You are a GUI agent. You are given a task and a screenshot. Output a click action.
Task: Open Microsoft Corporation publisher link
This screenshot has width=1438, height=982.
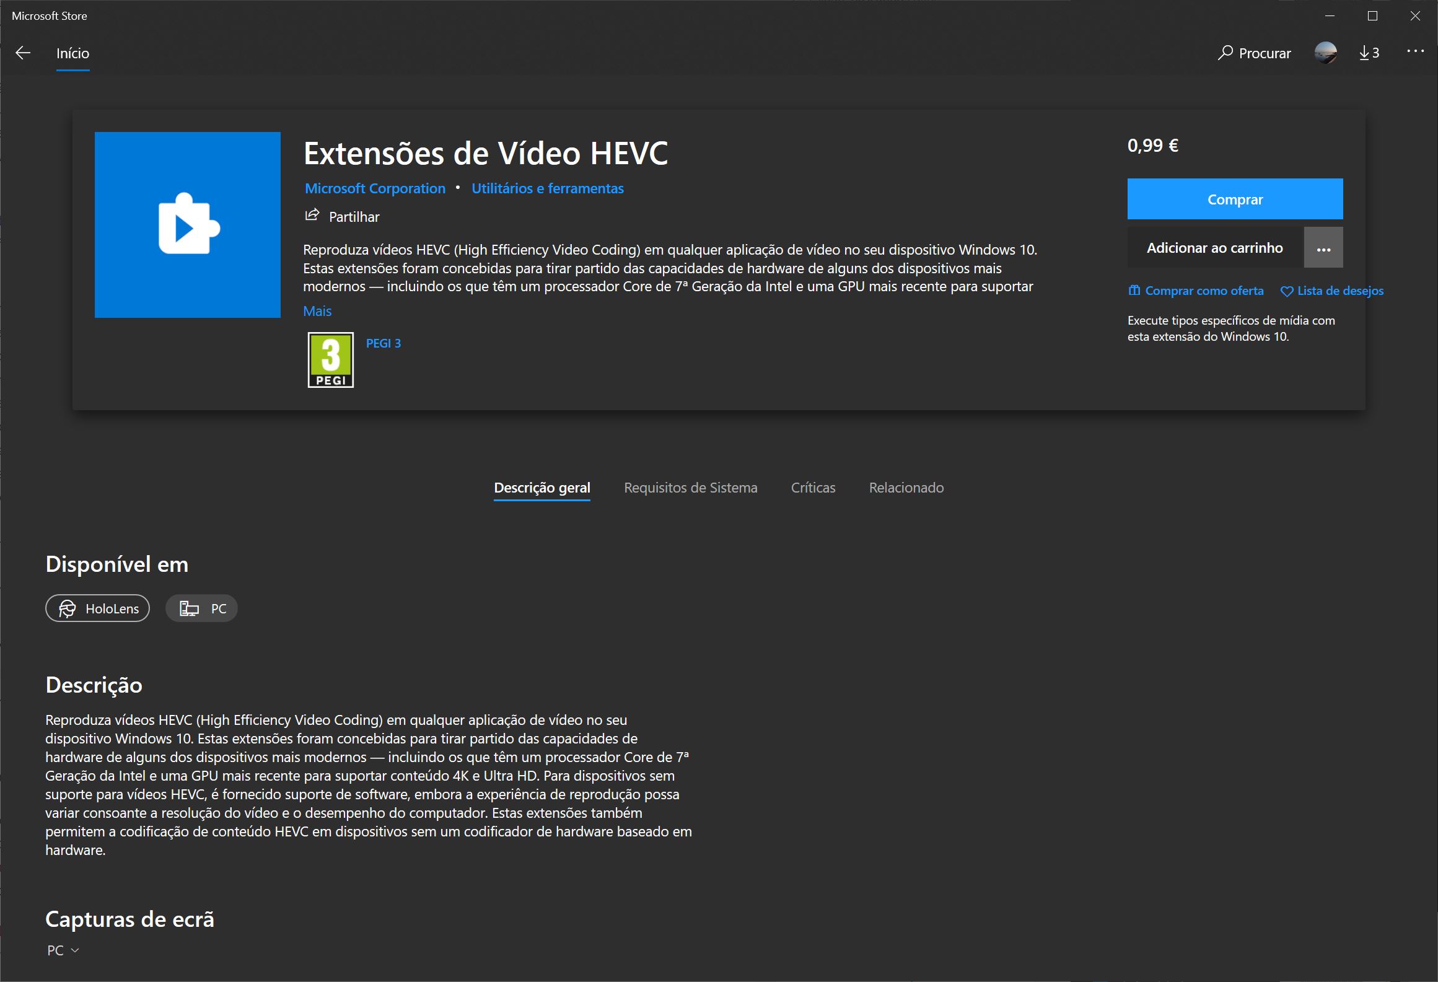click(375, 188)
